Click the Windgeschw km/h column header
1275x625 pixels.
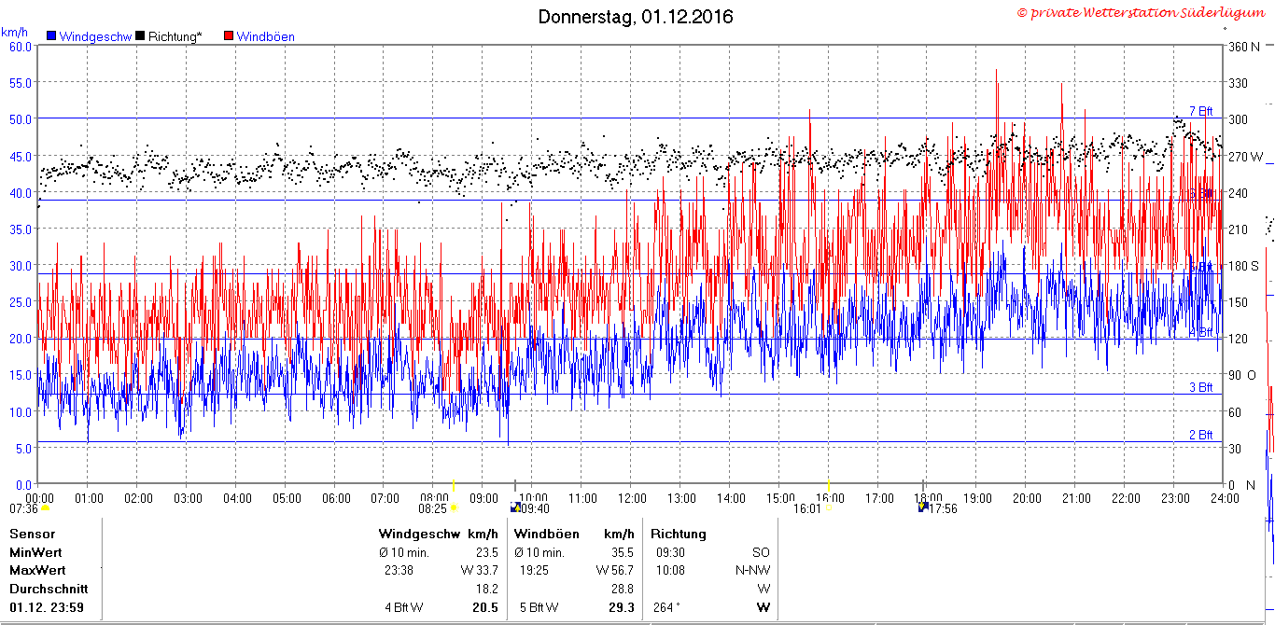[x=439, y=535]
